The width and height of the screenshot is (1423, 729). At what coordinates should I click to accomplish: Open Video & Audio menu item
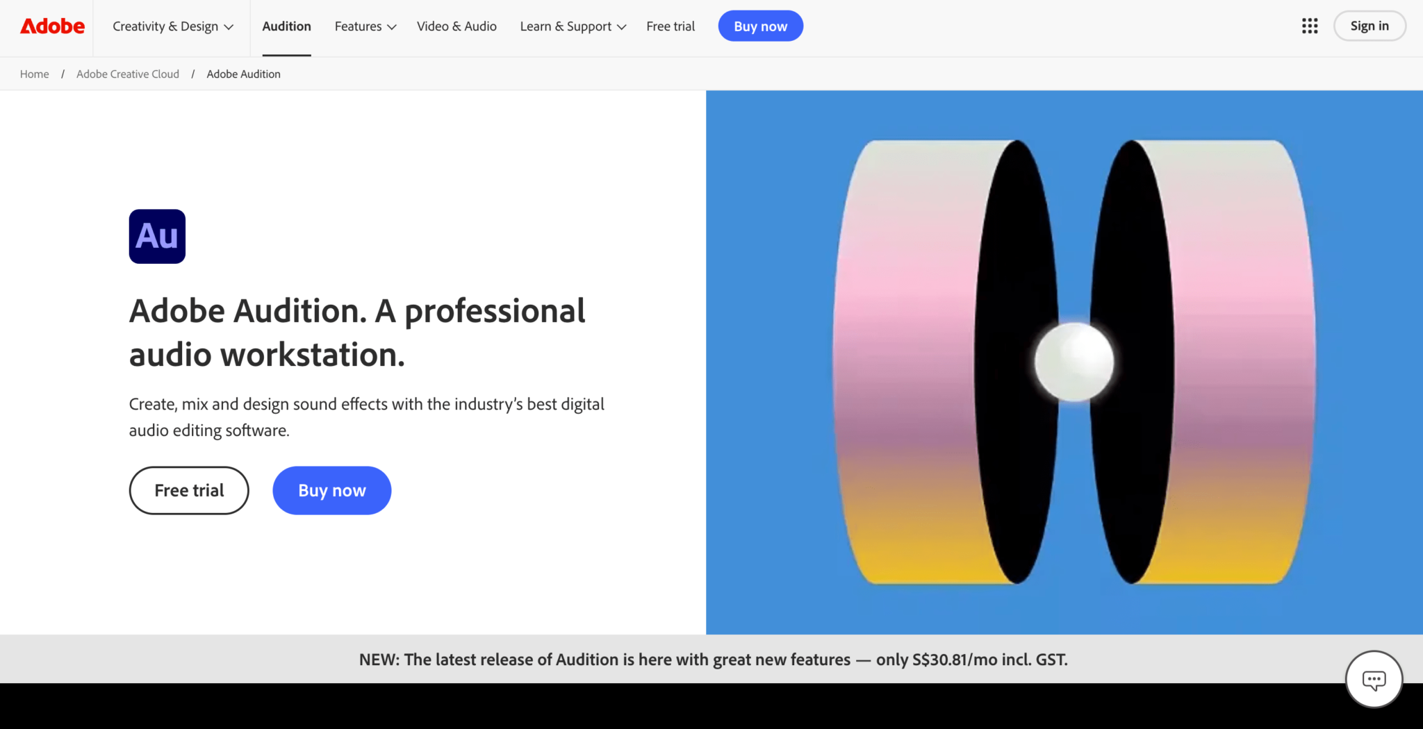[456, 26]
